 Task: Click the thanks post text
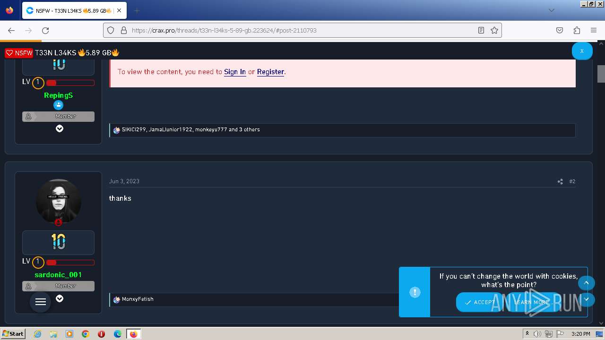pyautogui.click(x=120, y=198)
